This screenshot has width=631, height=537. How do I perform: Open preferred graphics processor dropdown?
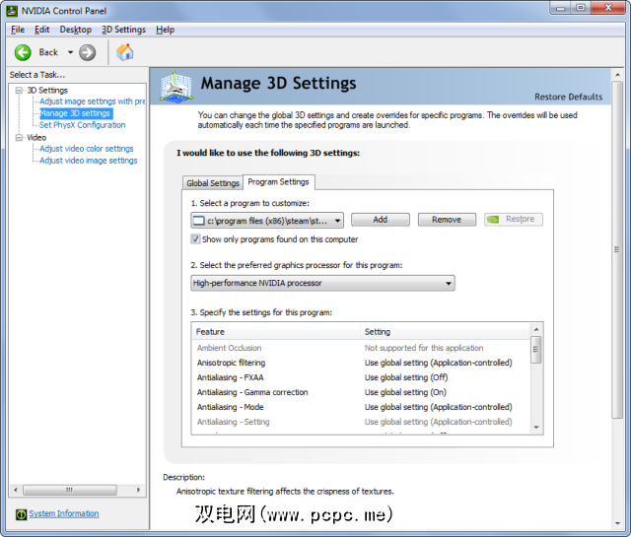point(322,283)
